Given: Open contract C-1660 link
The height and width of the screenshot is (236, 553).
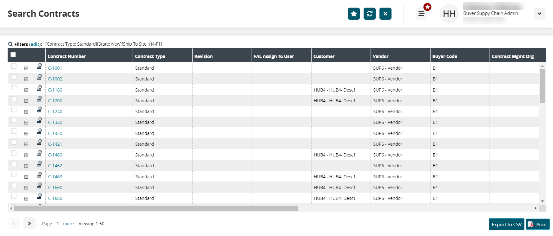Looking at the screenshot, I should 55,188.
